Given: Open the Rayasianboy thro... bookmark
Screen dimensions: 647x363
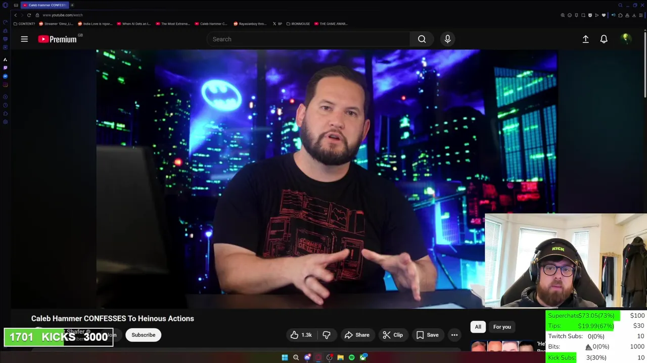Looking at the screenshot, I should [250, 24].
